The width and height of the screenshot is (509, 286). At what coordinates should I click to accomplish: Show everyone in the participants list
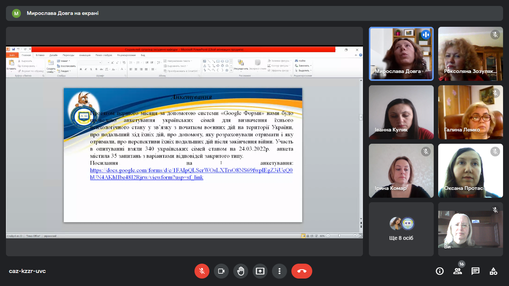pyautogui.click(x=458, y=271)
